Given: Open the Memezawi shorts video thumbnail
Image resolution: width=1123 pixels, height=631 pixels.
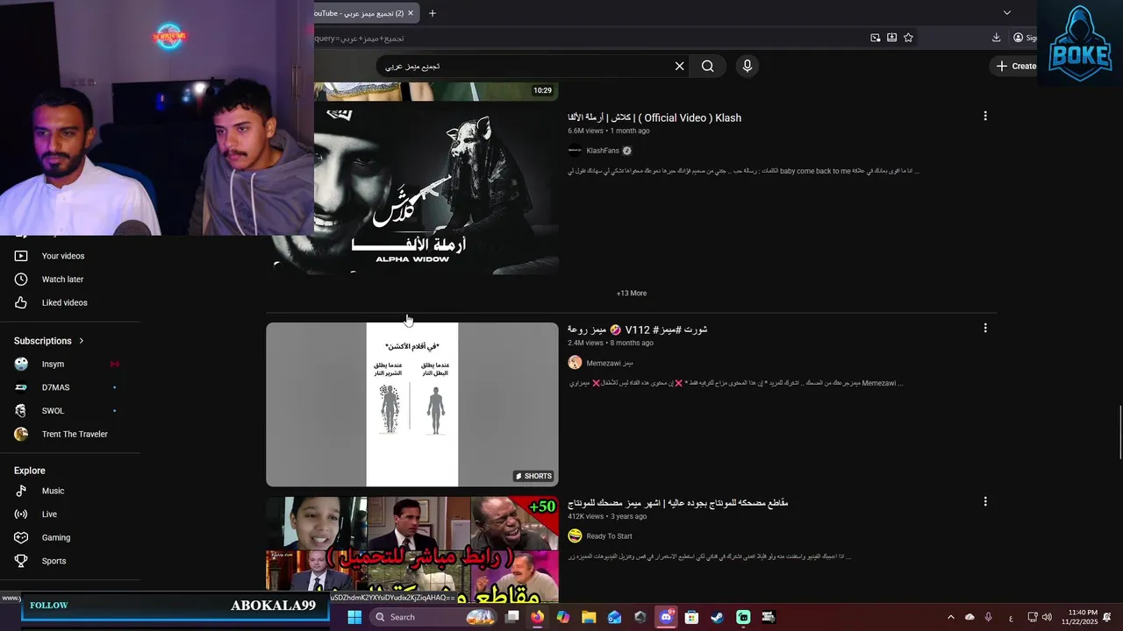Looking at the screenshot, I should click(x=412, y=404).
